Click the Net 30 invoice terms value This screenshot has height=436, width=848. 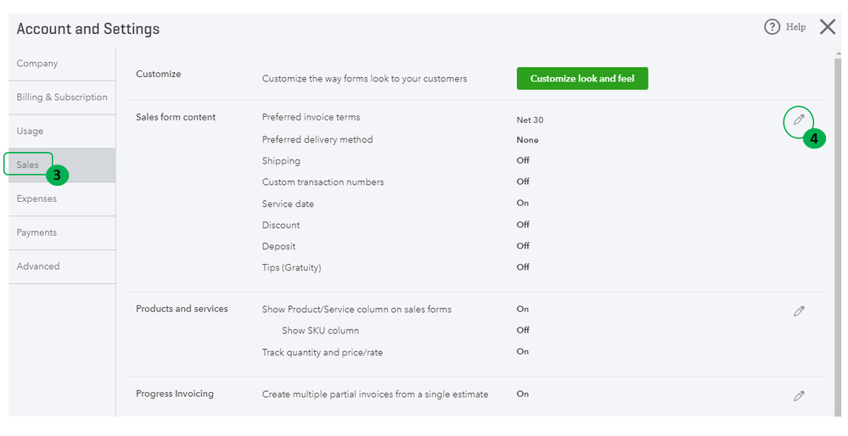click(x=530, y=120)
